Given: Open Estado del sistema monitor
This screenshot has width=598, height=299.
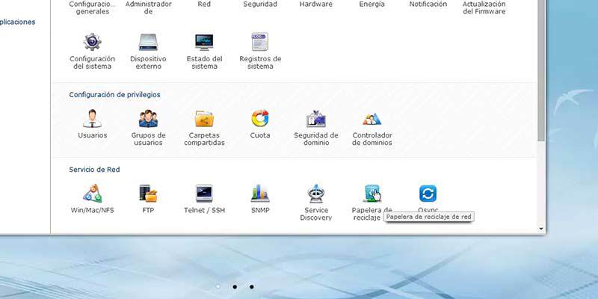Looking at the screenshot, I should pos(204,42).
